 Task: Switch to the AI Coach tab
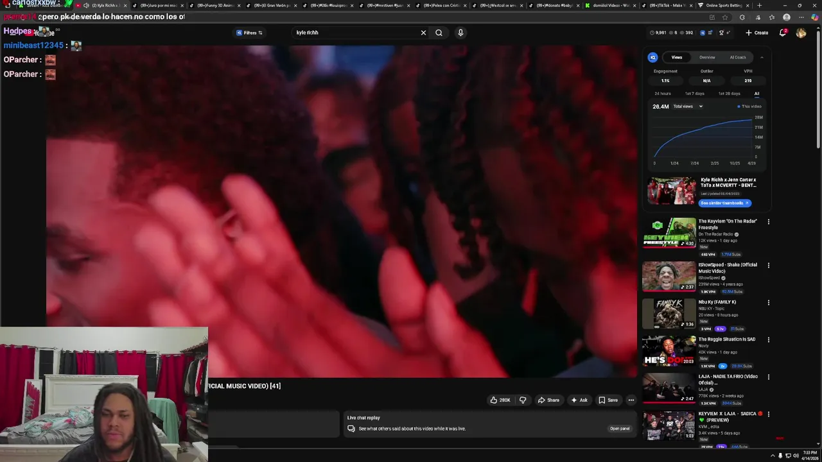pos(738,57)
